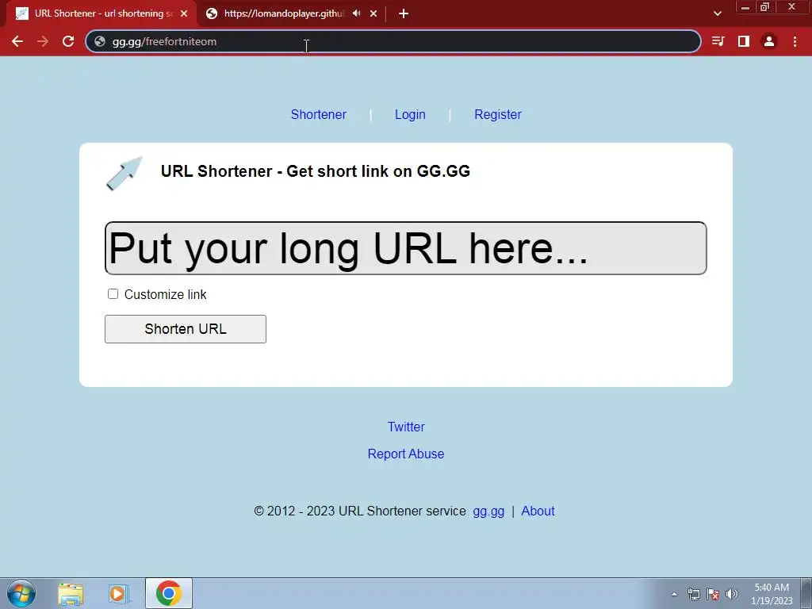This screenshot has height=609, width=812.
Task: Open the browser side panel
Action: click(x=744, y=41)
